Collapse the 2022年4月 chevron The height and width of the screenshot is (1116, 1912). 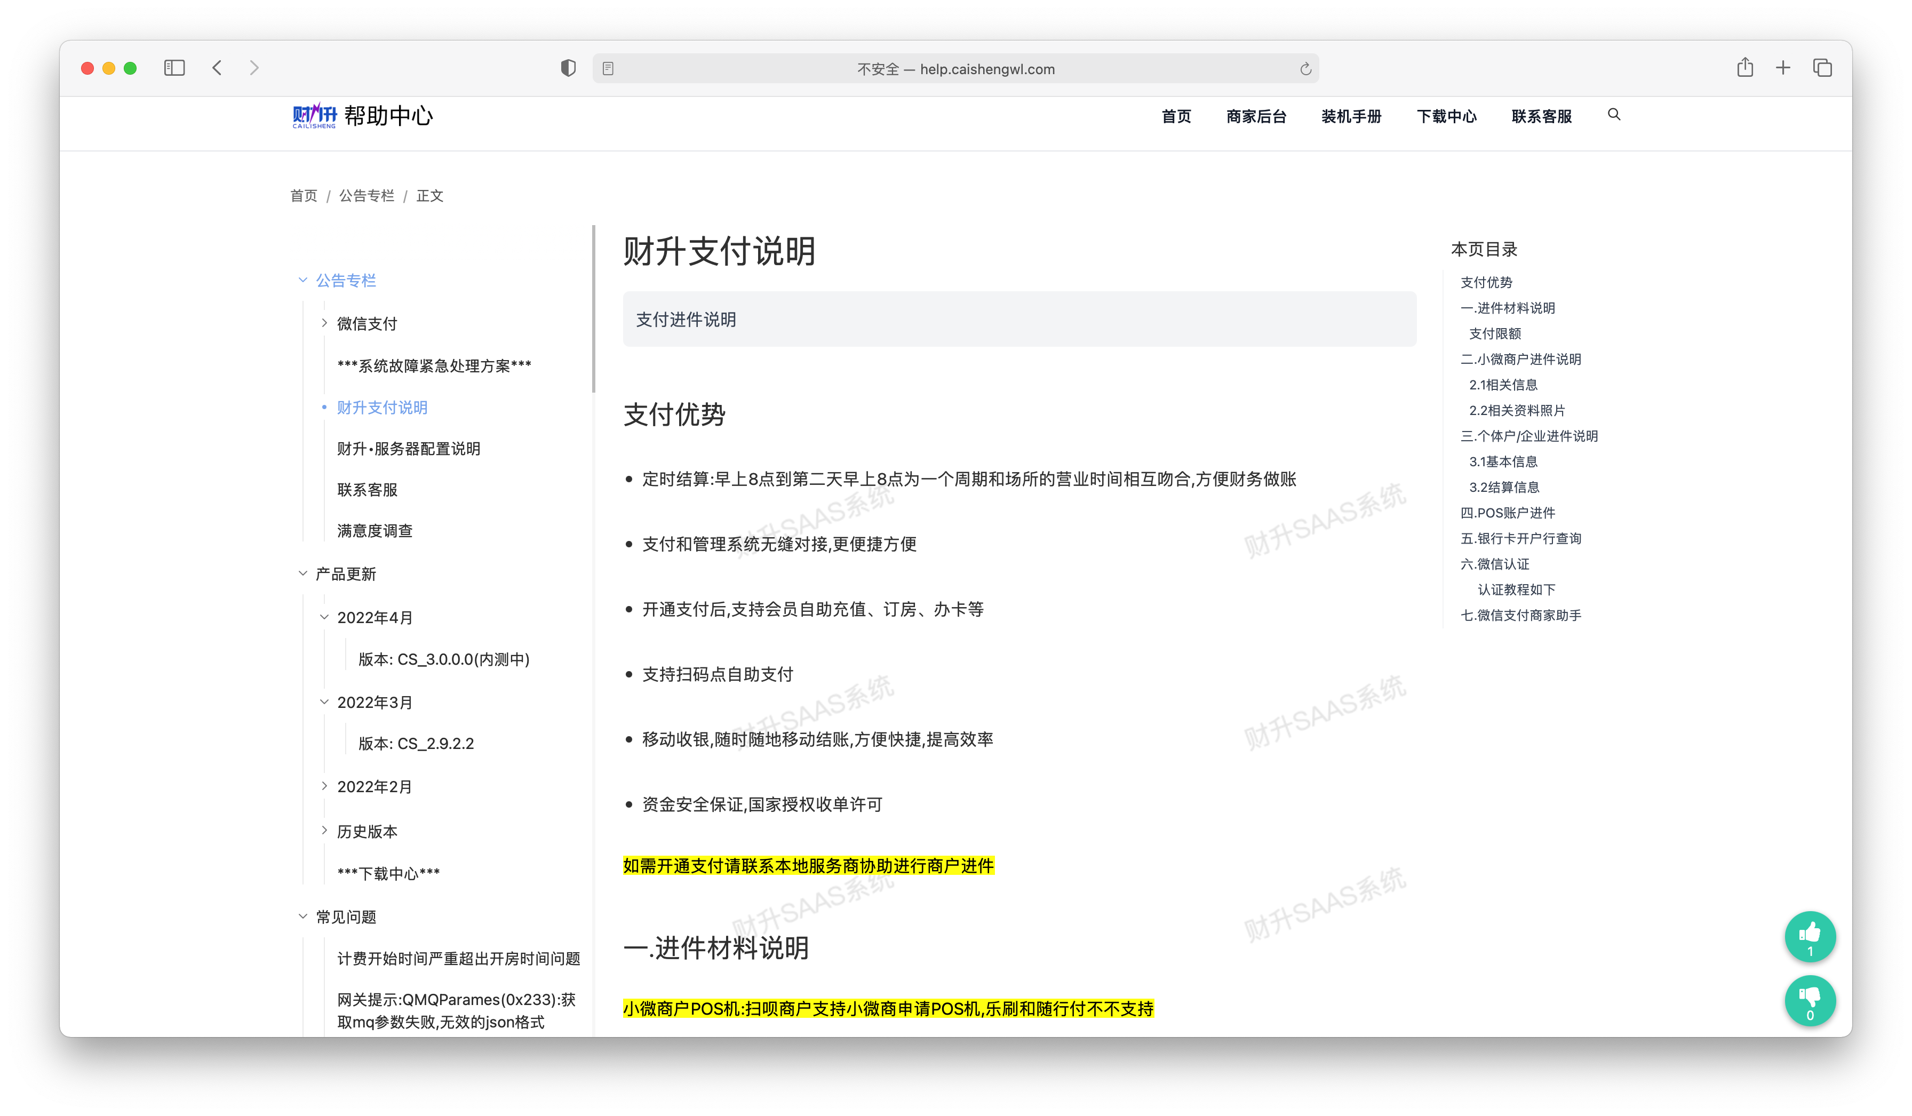click(324, 617)
